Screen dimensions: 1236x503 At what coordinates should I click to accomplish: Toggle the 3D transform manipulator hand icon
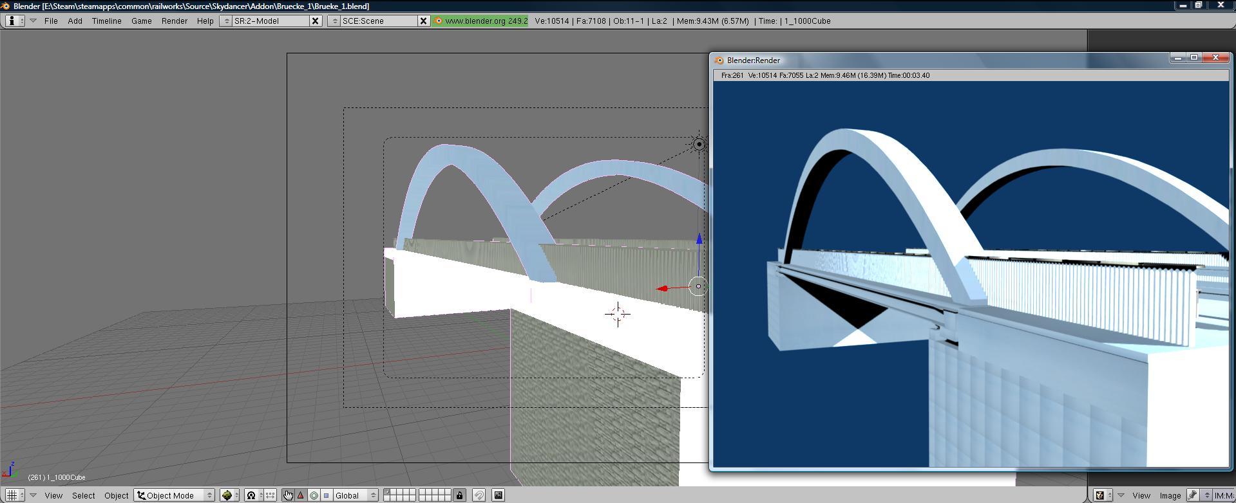288,495
